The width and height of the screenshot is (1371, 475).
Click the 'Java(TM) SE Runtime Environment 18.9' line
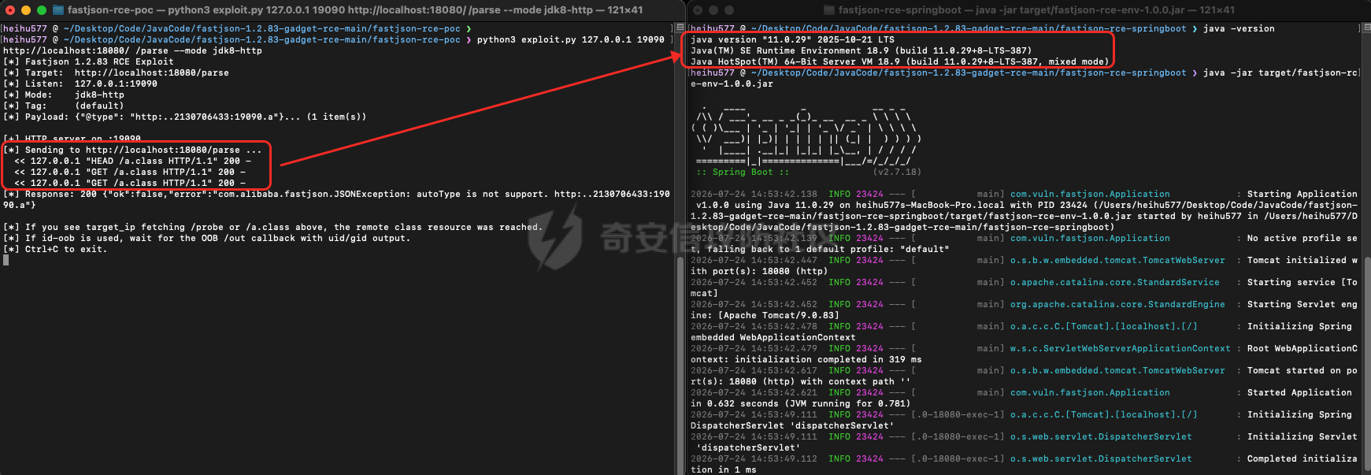point(861,50)
